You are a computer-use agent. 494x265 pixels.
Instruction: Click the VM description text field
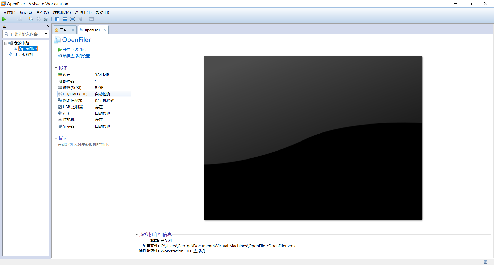(x=84, y=145)
